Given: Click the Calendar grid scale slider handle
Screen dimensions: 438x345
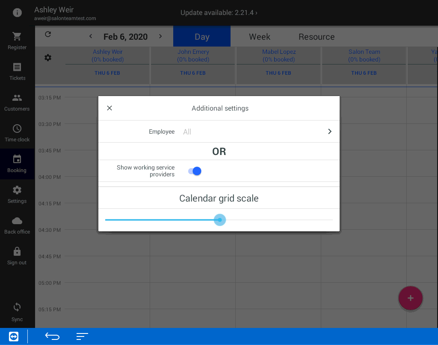Looking at the screenshot, I should 220,220.
